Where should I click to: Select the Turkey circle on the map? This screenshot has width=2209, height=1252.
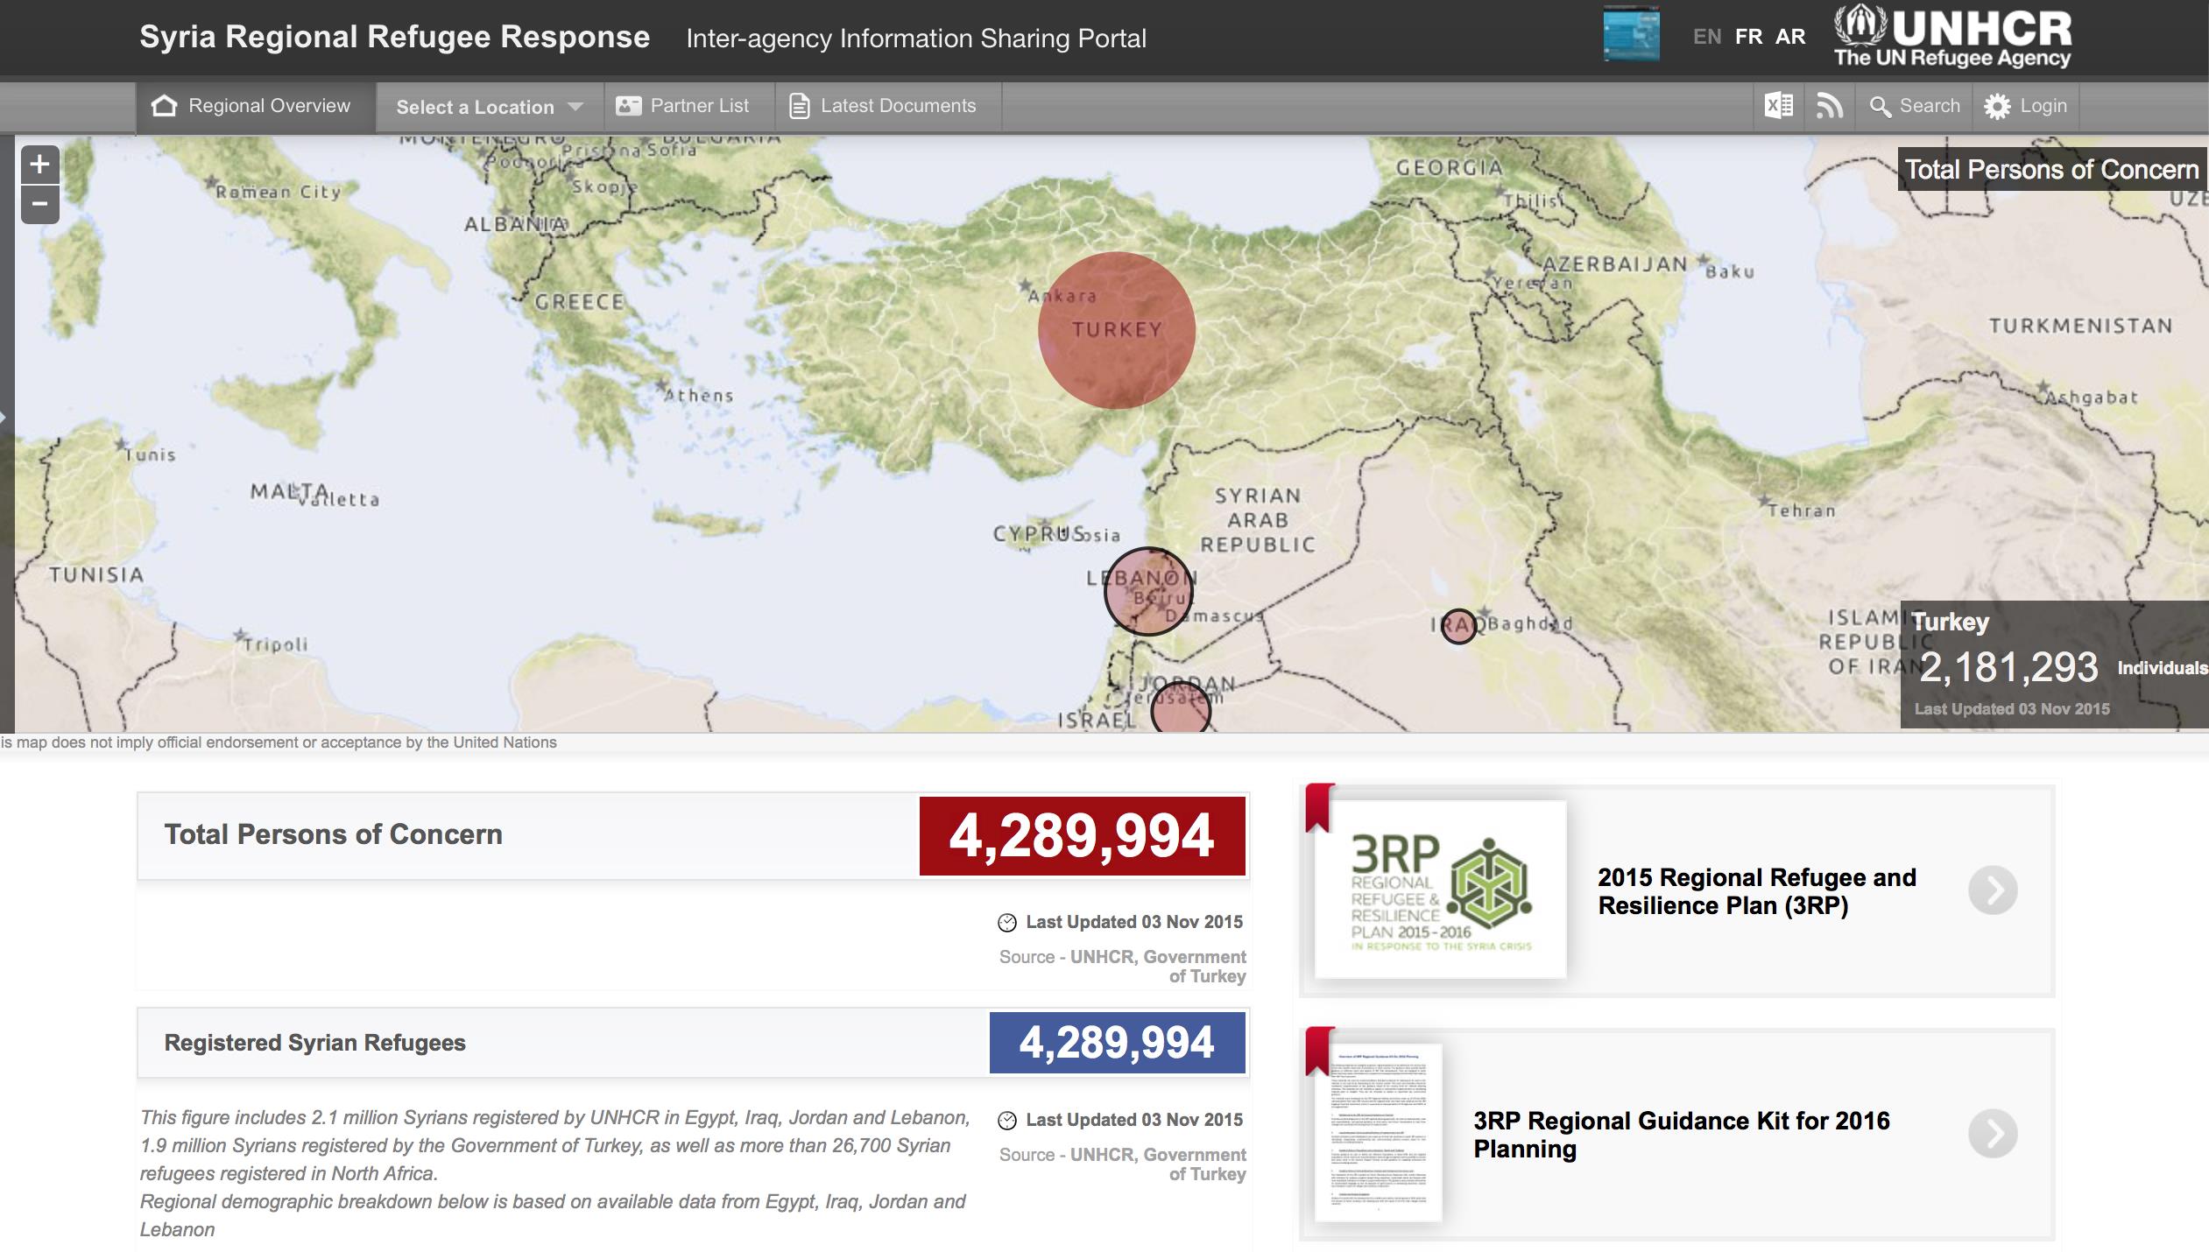click(x=1117, y=330)
